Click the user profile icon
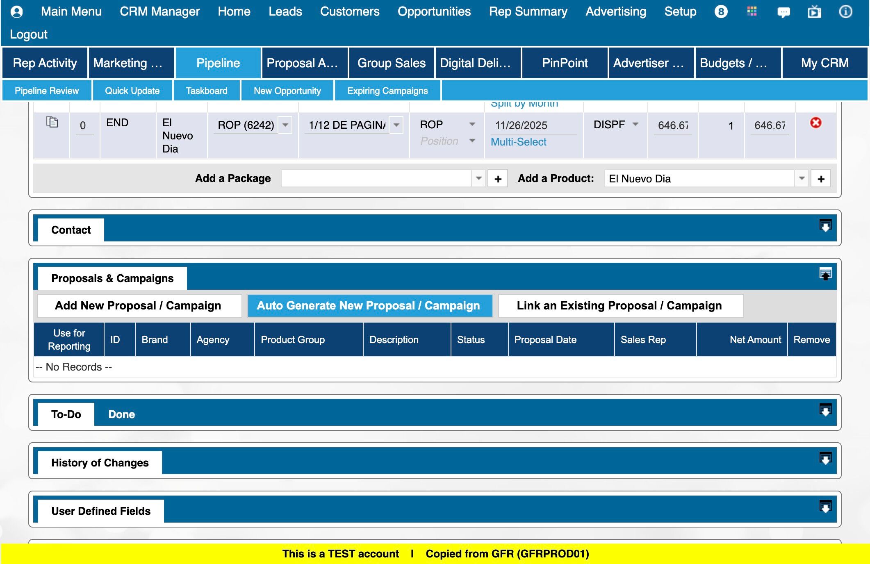 click(16, 11)
